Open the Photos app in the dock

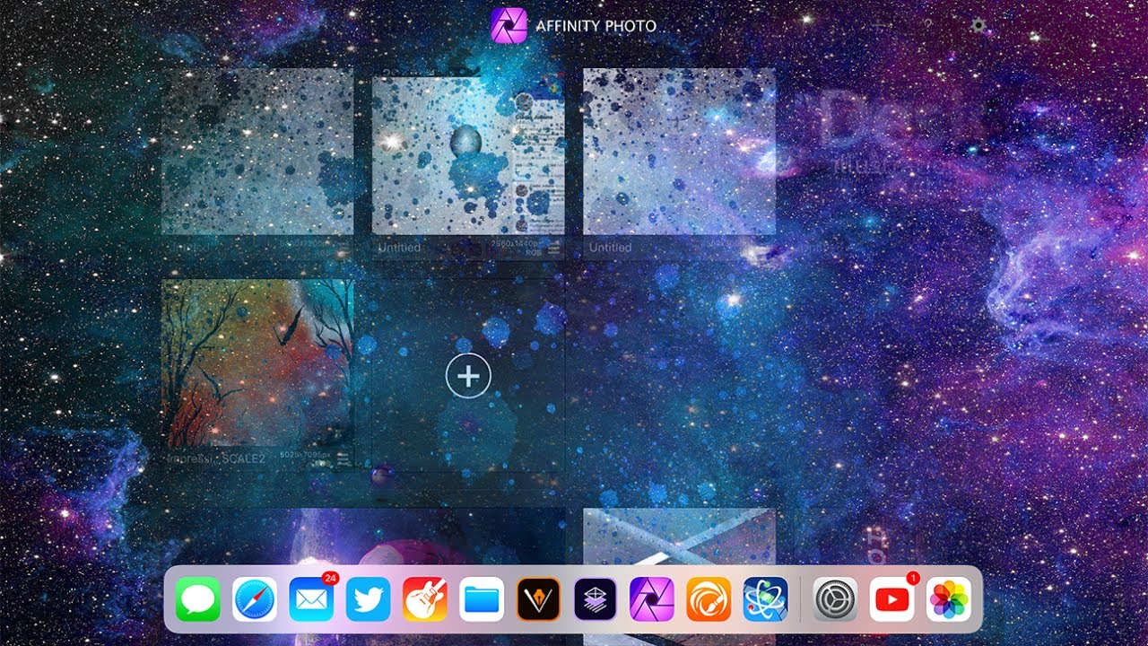[949, 599]
